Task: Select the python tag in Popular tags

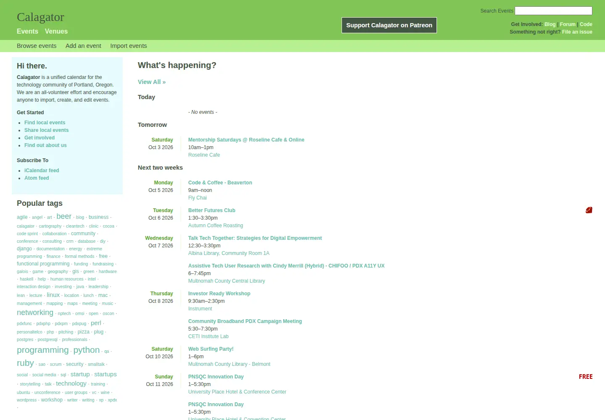Action: (87, 350)
